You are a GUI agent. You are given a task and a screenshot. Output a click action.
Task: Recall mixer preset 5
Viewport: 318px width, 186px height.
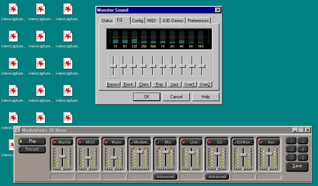pyautogui.click(x=291, y=157)
